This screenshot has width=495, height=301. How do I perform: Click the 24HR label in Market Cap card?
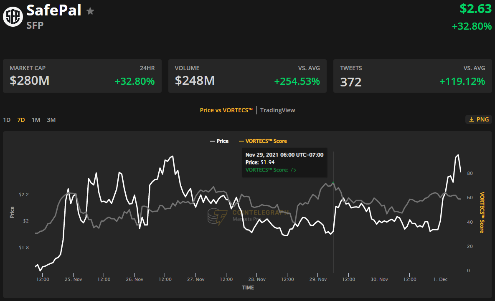(x=147, y=68)
